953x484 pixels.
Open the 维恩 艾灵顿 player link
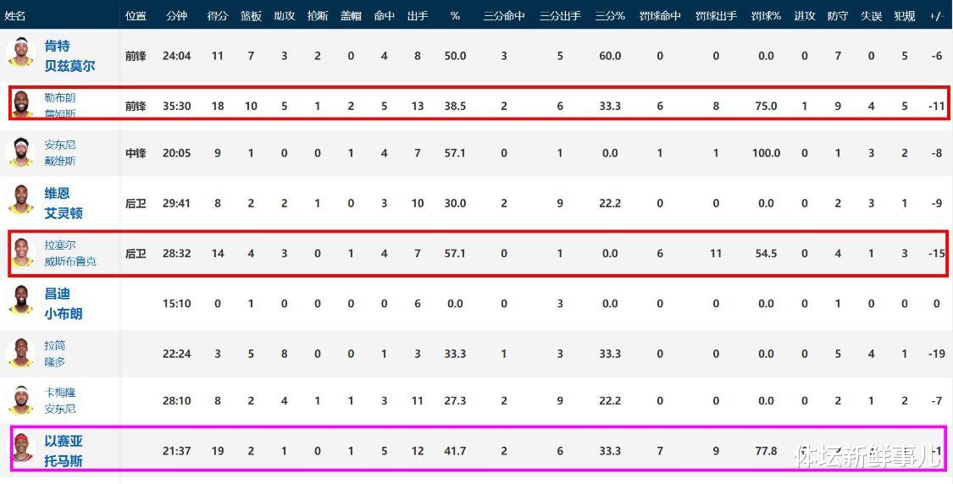pyautogui.click(x=64, y=203)
